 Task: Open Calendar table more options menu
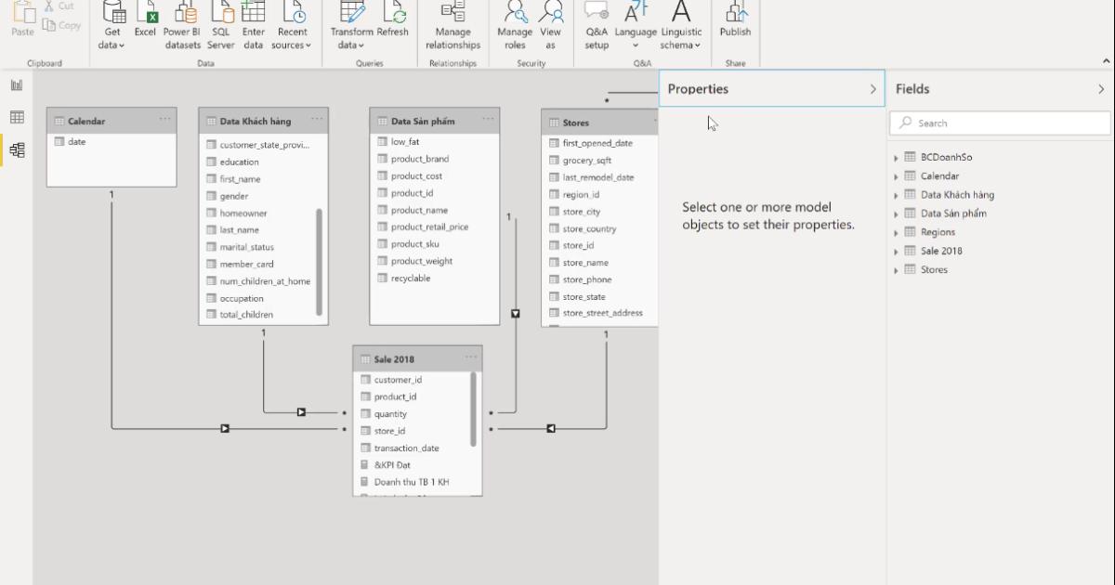tap(164, 120)
